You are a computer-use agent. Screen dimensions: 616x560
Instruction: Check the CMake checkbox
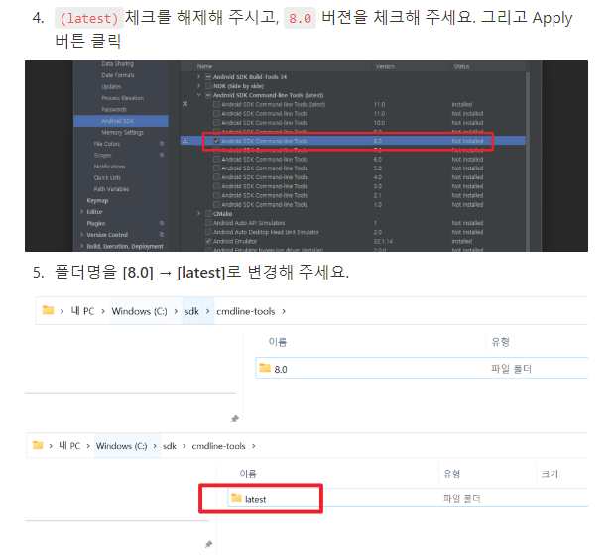click(x=208, y=213)
